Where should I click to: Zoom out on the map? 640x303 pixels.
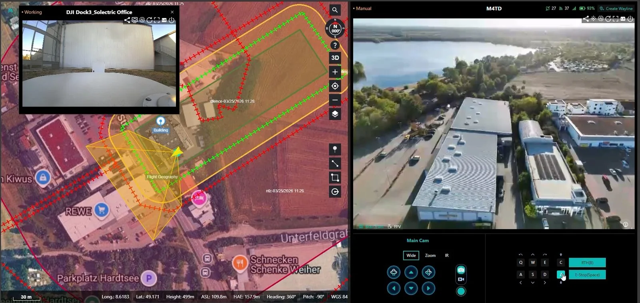click(x=335, y=100)
